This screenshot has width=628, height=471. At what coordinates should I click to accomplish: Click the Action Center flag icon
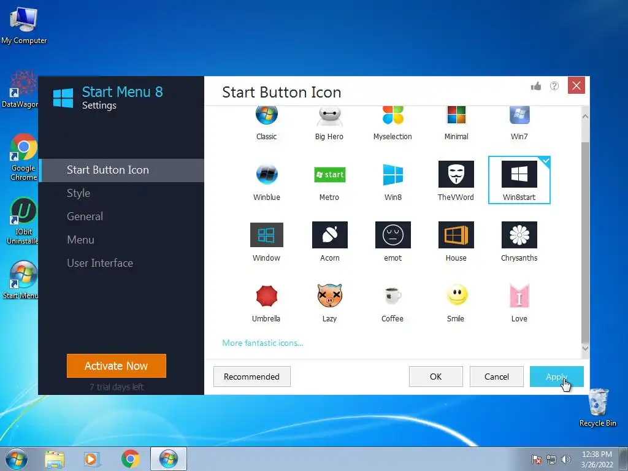pyautogui.click(x=536, y=459)
